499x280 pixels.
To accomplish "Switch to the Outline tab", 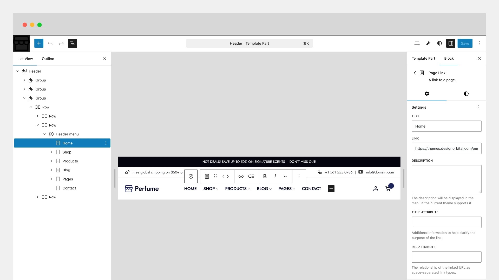I will tap(48, 59).
